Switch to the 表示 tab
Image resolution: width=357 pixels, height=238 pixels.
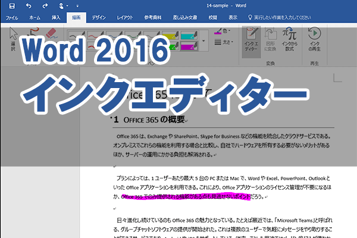pyautogui.click(x=233, y=17)
